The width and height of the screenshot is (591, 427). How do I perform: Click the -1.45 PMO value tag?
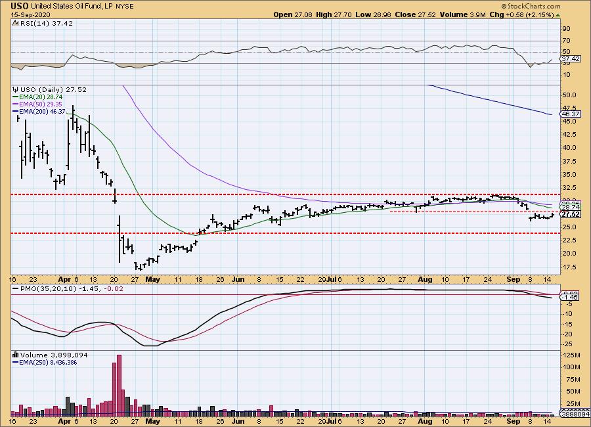tap(569, 298)
